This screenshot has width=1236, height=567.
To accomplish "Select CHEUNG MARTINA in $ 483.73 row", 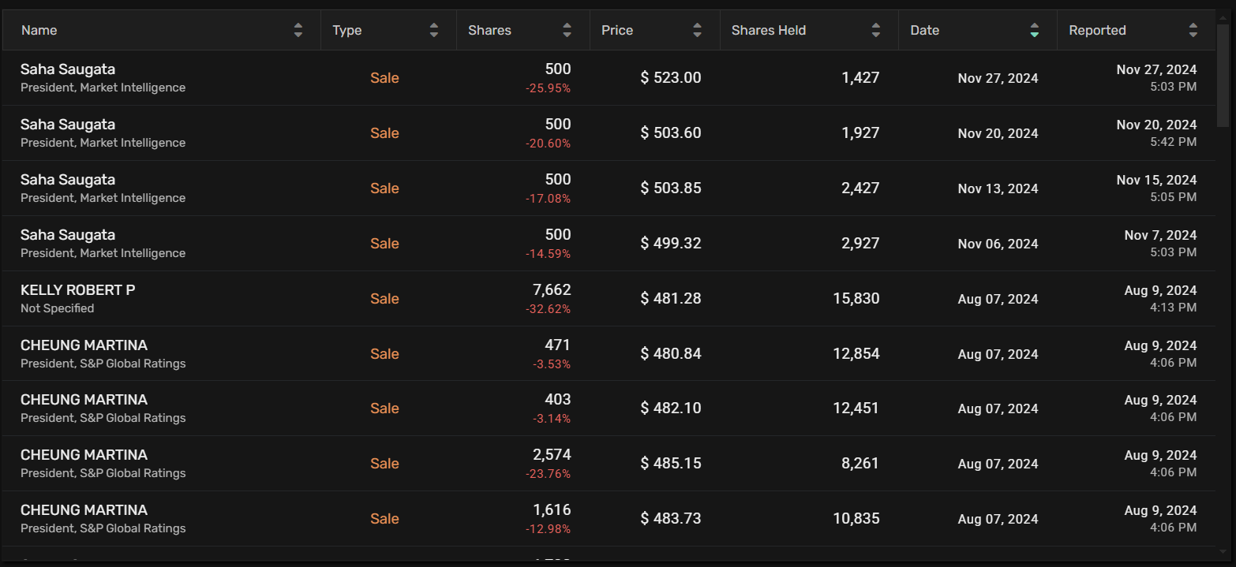I will tap(84, 510).
